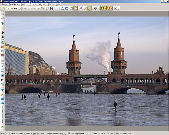Click the open folder icon

(47, 8)
